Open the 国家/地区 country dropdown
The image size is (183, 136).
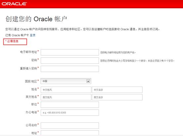(66, 81)
